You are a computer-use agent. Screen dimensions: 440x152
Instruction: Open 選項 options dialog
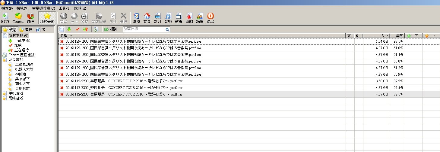pyautogui.click(x=136, y=18)
